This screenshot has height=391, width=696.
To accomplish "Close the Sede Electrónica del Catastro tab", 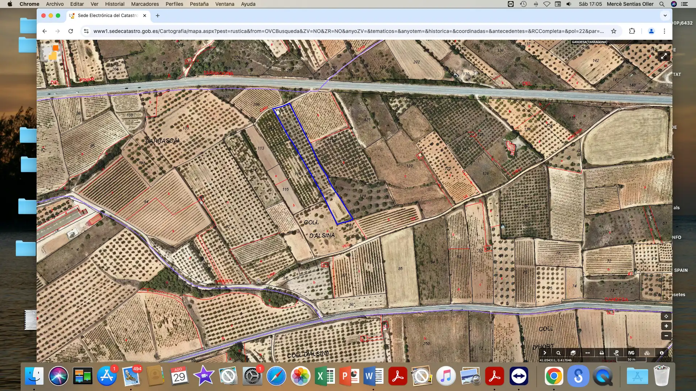I will tap(145, 16).
